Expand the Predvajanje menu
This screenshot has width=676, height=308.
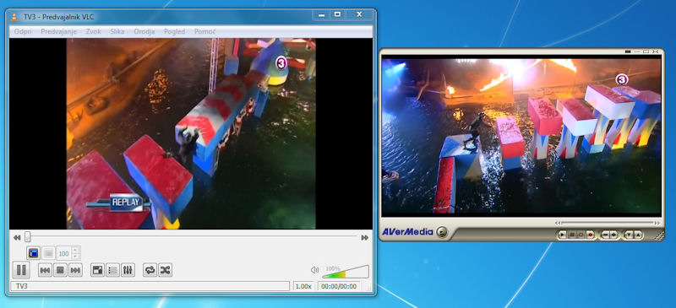(x=59, y=31)
